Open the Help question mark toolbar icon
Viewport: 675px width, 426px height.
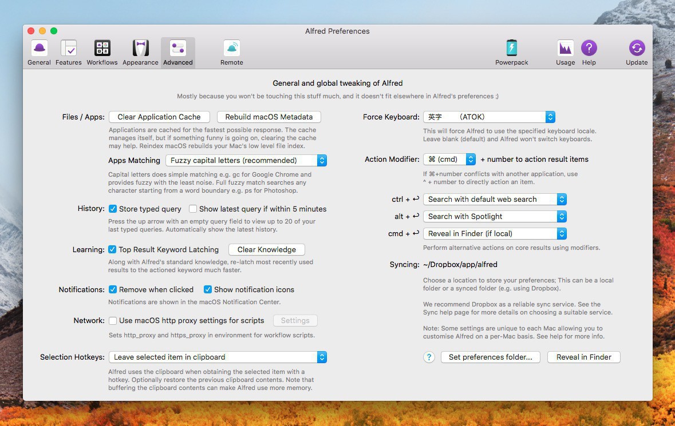coord(589,49)
